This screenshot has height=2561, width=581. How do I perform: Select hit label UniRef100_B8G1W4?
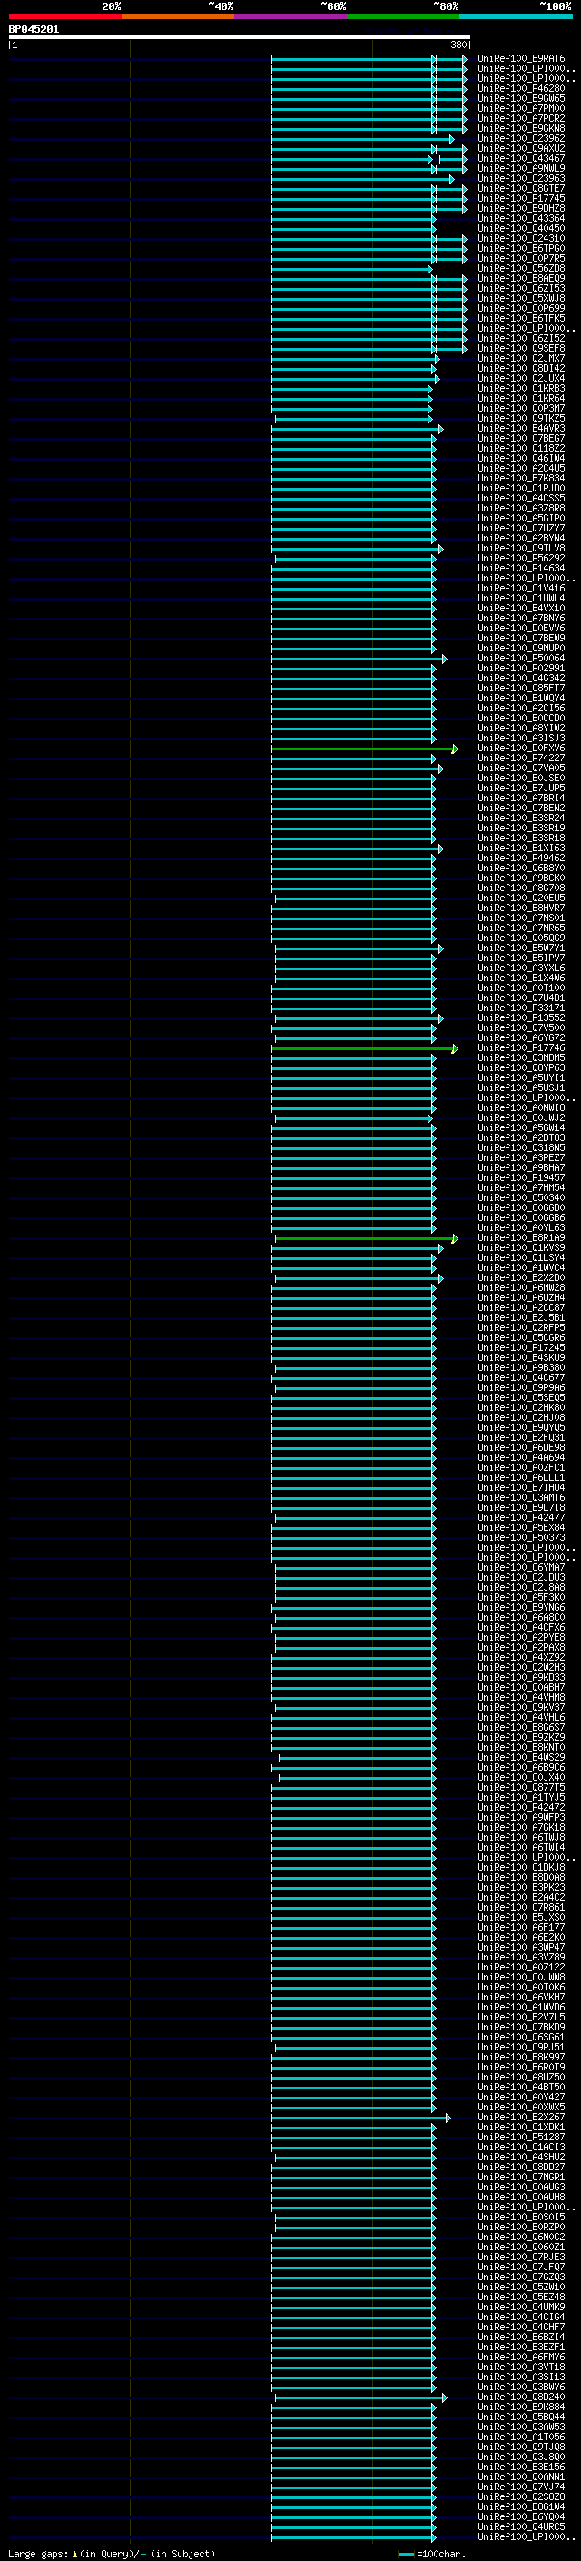(x=521, y=2507)
